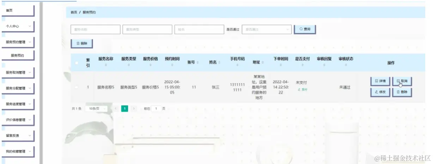The image size is (433, 164).
Task: Focus the 服务类型 search input
Action: click(147, 30)
